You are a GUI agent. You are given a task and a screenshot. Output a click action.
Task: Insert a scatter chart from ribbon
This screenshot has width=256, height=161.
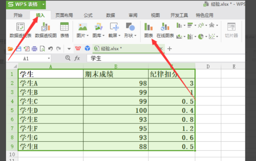(x=212, y=36)
